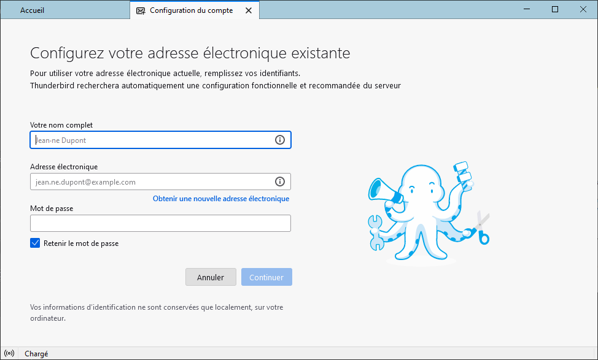Close the Configuration du compte tab

(x=248, y=10)
